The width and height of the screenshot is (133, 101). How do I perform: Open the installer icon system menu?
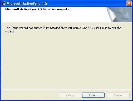4,3
